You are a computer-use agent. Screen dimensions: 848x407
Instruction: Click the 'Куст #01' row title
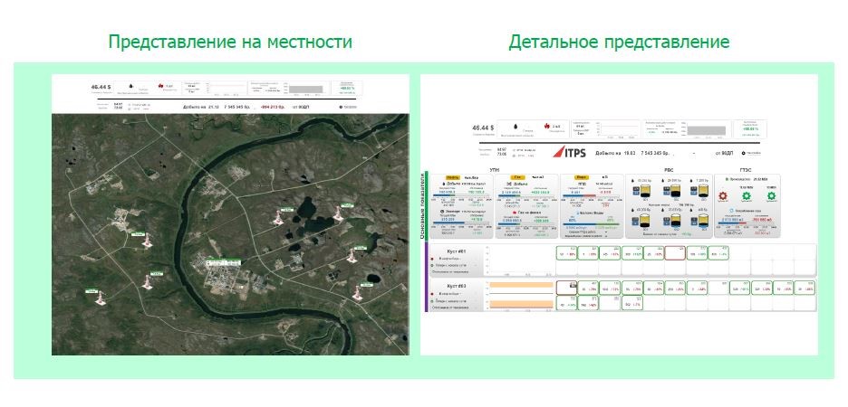457,251
